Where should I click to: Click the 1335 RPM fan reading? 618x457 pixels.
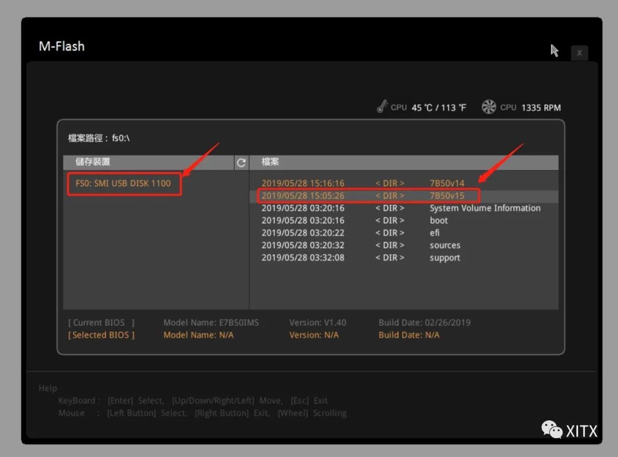tap(541, 108)
